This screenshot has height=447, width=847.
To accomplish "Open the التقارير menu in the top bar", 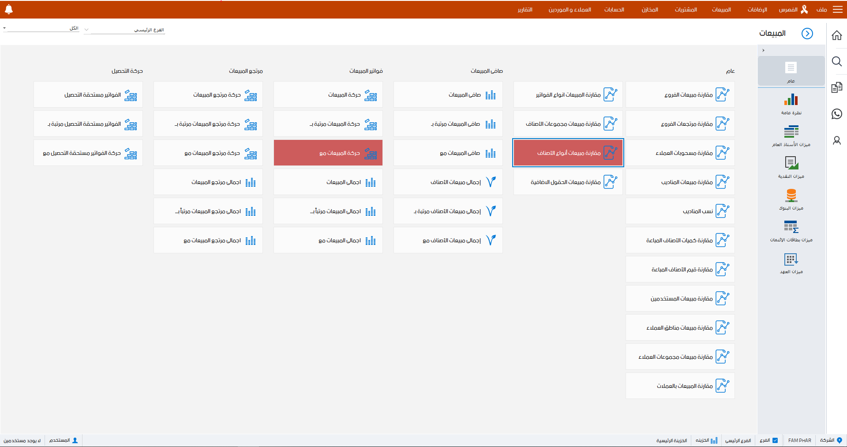I will [525, 10].
